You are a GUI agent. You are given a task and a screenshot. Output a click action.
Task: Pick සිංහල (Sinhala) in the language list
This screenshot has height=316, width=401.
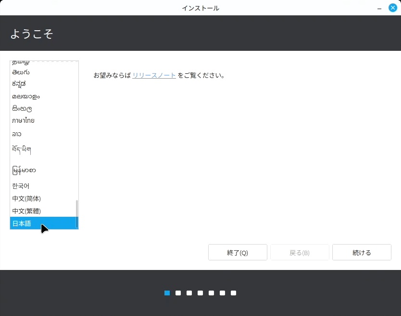(22, 109)
